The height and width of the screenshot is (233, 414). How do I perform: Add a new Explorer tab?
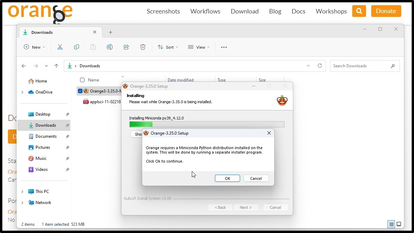[x=110, y=32]
